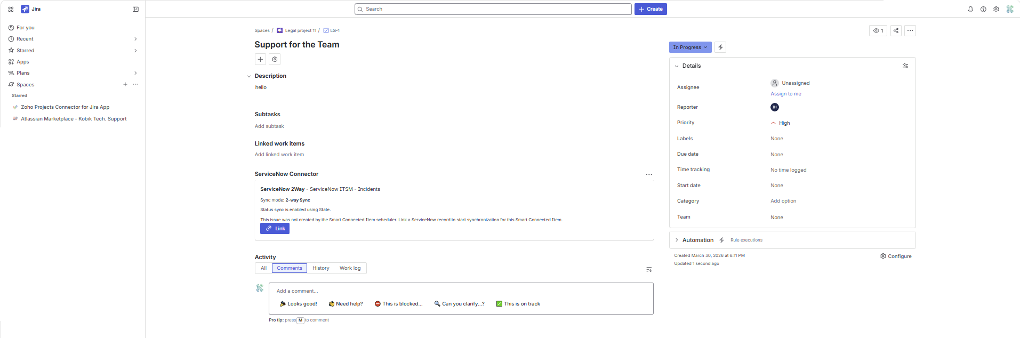Click the Add a comment field

pos(461,291)
